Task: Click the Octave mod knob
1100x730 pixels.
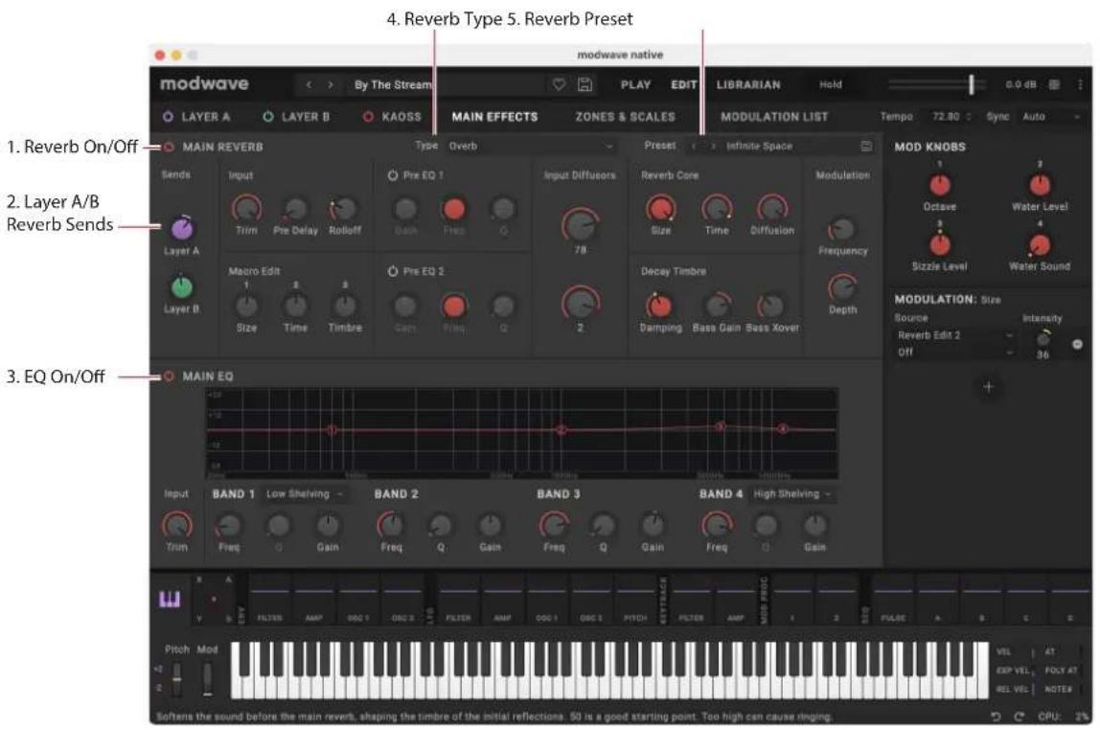Action: tap(939, 185)
